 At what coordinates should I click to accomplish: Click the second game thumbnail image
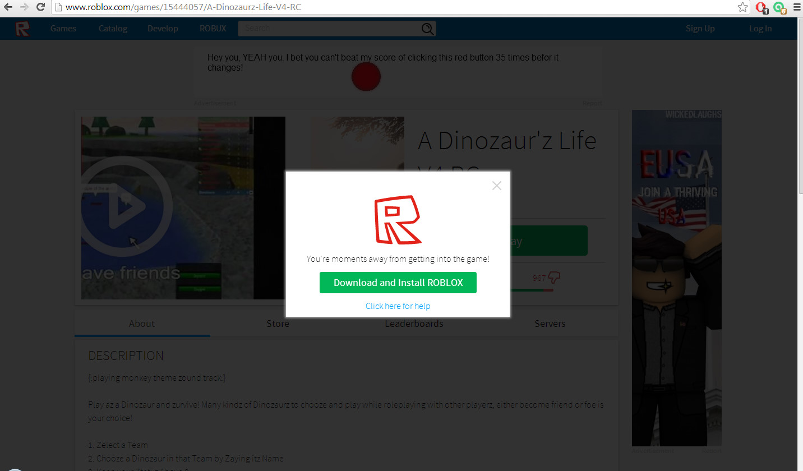coord(358,144)
